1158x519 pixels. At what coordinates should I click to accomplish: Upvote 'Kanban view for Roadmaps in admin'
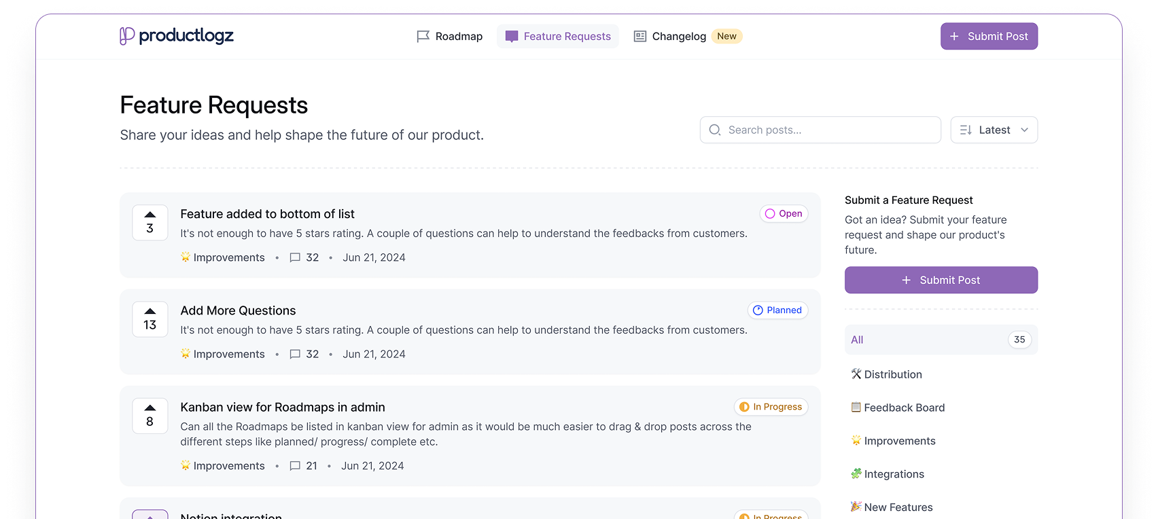coord(150,416)
